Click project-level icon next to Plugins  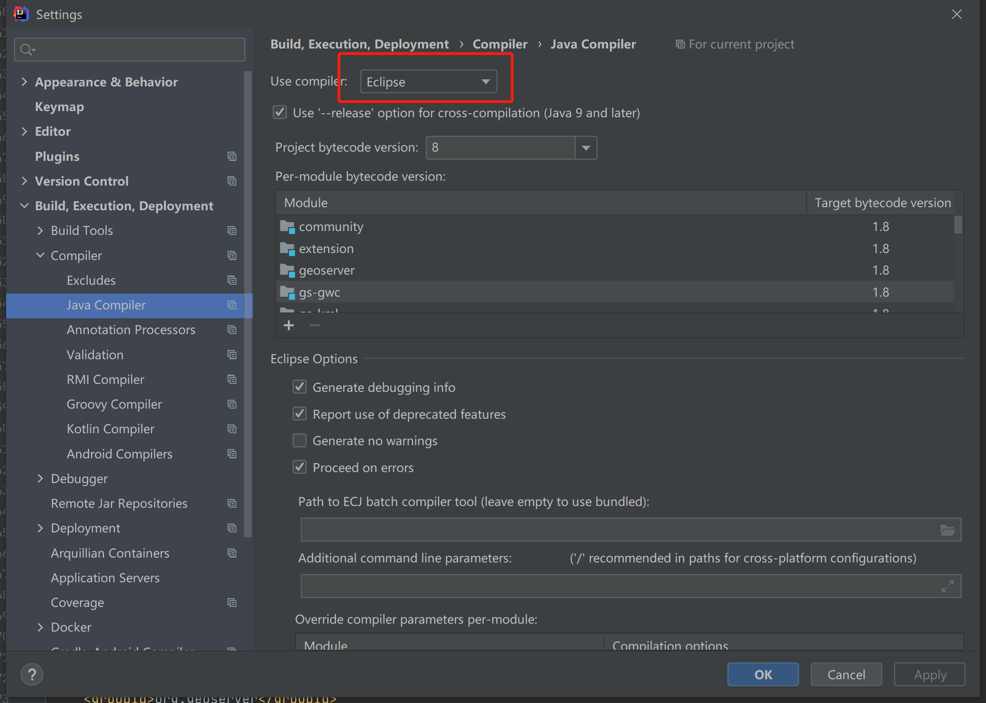coord(232,156)
